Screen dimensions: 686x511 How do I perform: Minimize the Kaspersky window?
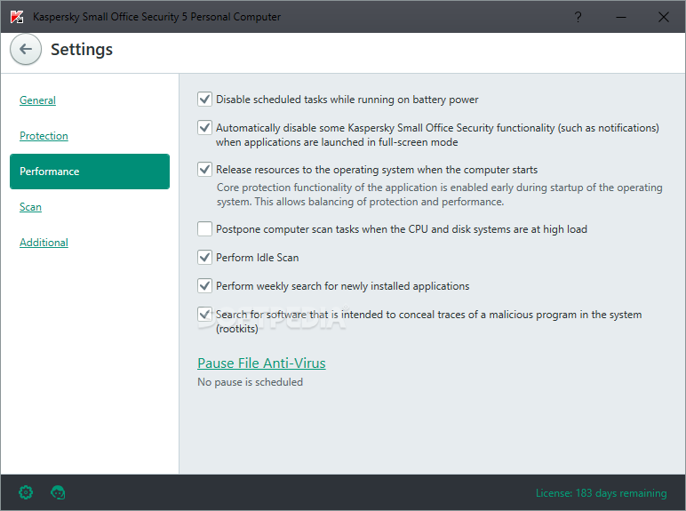[x=621, y=17]
